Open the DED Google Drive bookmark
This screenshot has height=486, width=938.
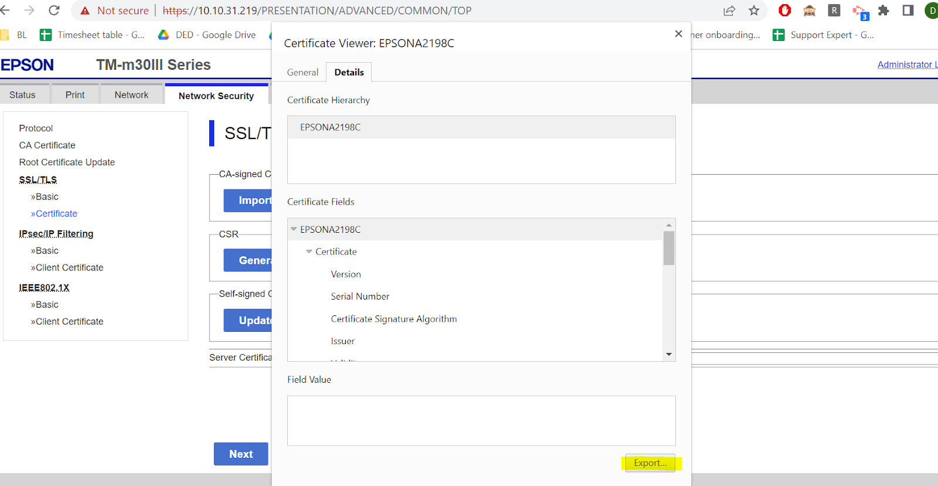tap(207, 35)
